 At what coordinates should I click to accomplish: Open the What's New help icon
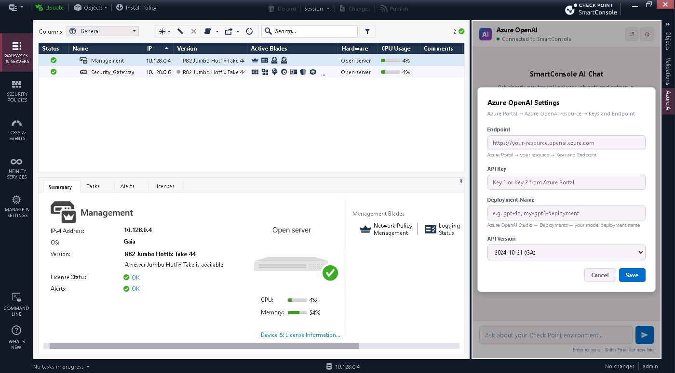click(16, 337)
